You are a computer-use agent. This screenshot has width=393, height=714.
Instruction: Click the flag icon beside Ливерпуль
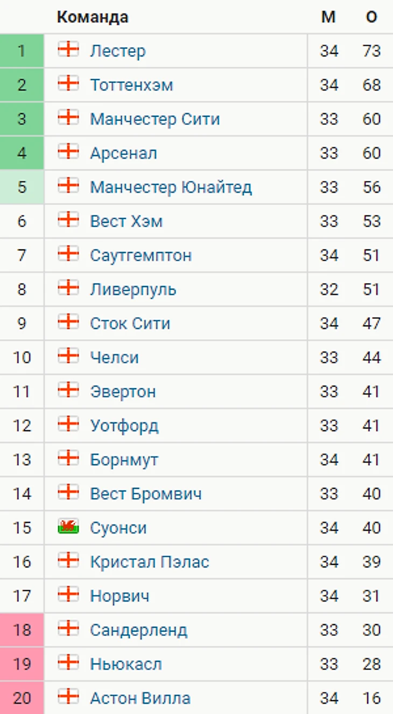coord(68,288)
